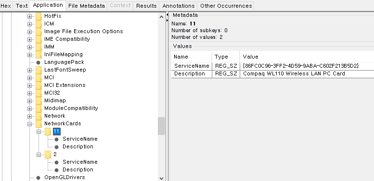Select Image File Execution Options entry
Viewport: 374px width, 181px height.
[84, 31]
